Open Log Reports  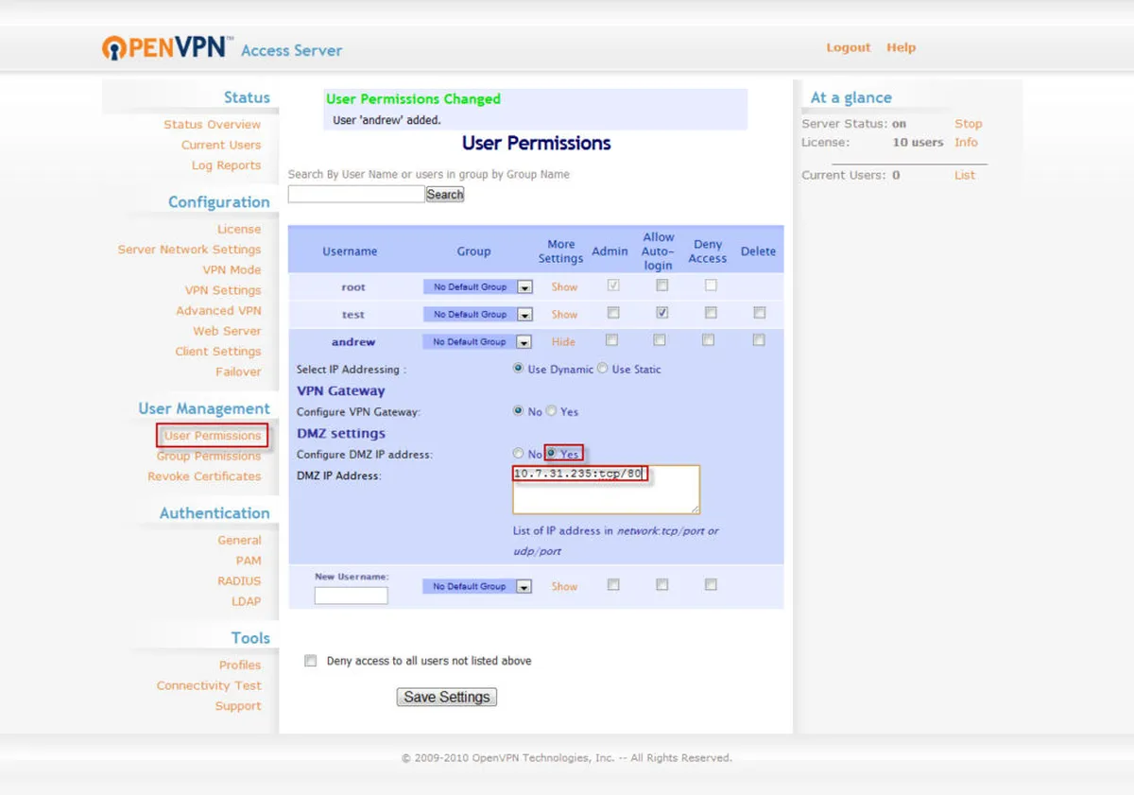[226, 165]
